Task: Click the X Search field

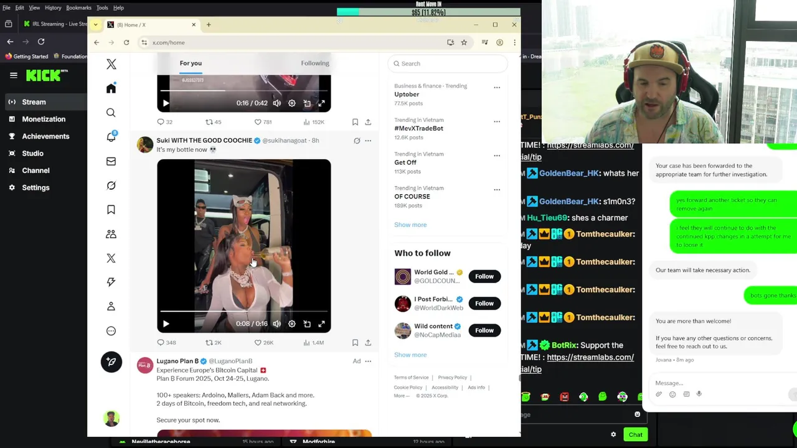Action: pos(448,63)
